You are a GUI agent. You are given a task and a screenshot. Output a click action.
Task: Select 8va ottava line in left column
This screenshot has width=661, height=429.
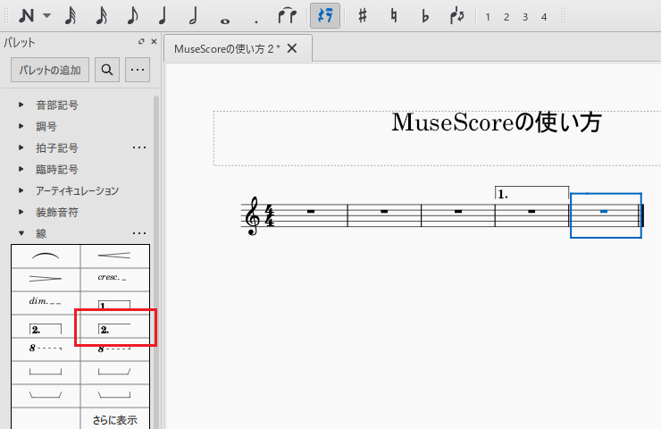(46, 349)
